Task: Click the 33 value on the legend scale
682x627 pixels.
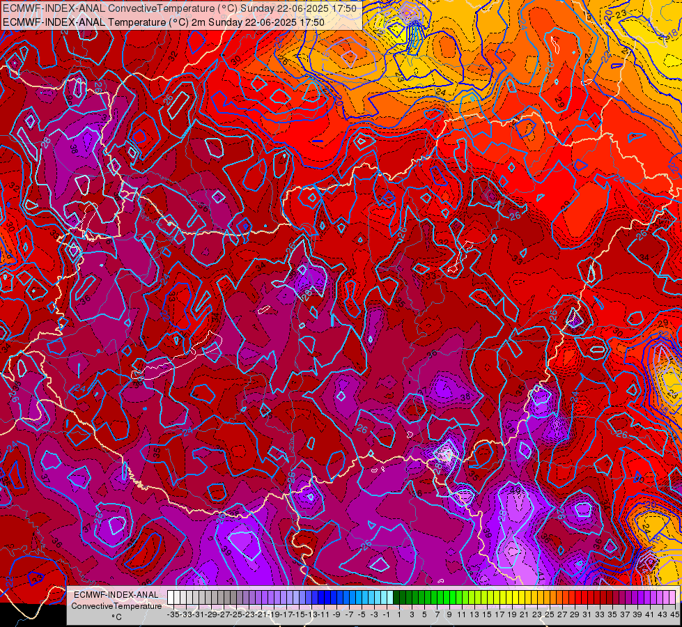Action: 600,614
